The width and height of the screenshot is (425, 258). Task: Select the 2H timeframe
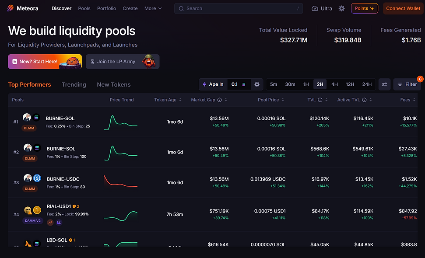(320, 84)
